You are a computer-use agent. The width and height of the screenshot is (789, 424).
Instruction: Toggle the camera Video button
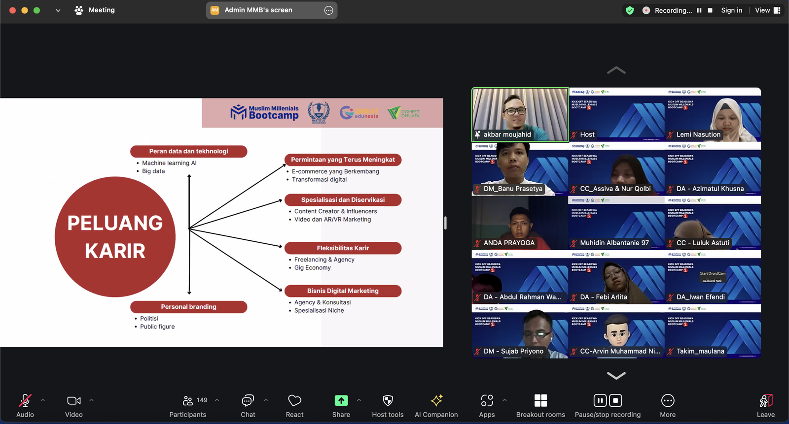click(74, 405)
